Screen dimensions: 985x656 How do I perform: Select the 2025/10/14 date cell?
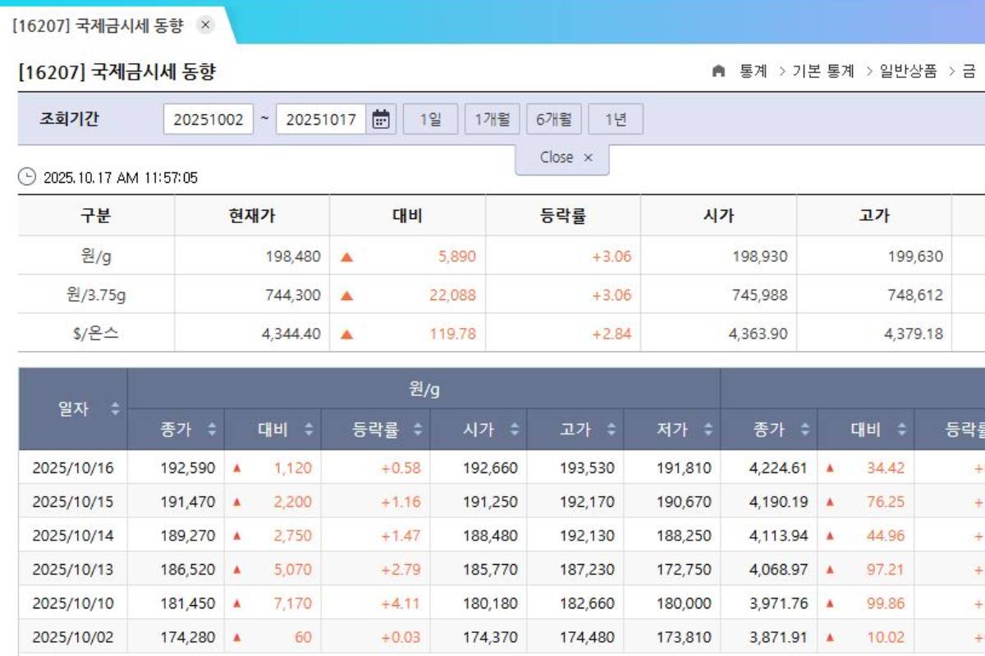[x=73, y=535]
